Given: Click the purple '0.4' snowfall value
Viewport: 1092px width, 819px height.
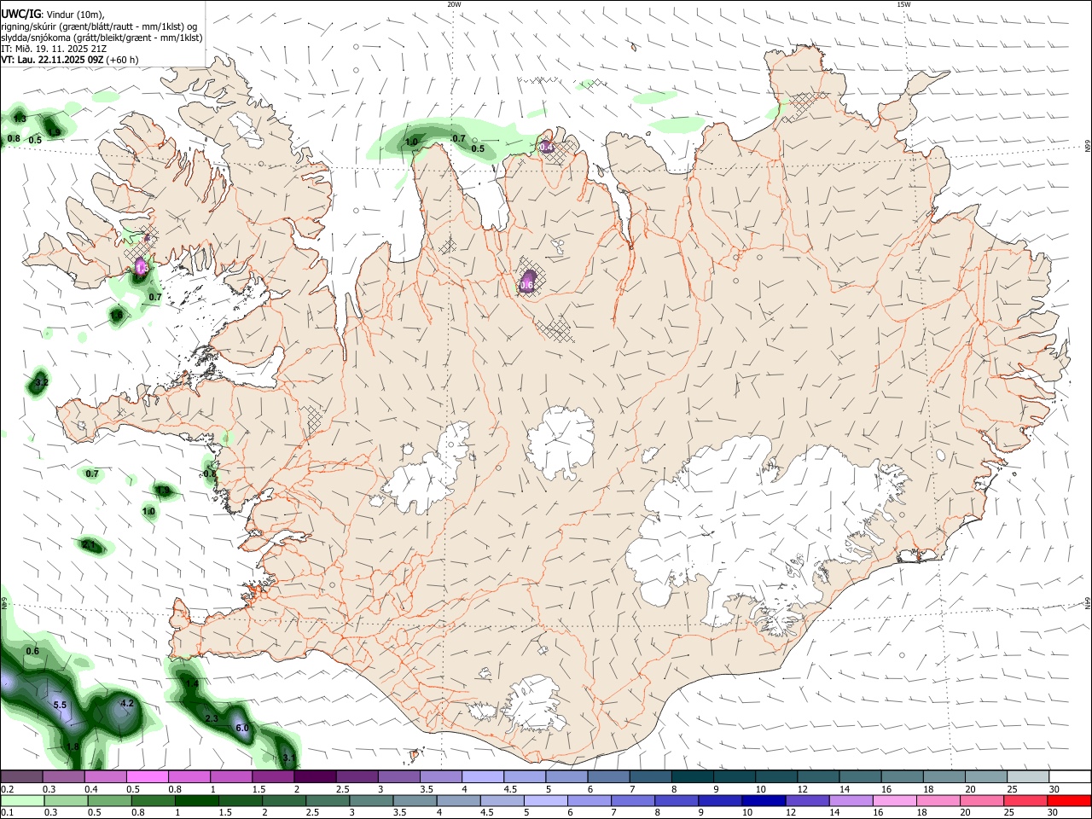Looking at the screenshot, I should click(x=546, y=148).
